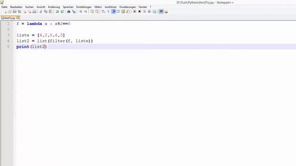This screenshot has width=296, height=166.
Task: Open Find with the binoculars icon
Action: (x=69, y=12)
